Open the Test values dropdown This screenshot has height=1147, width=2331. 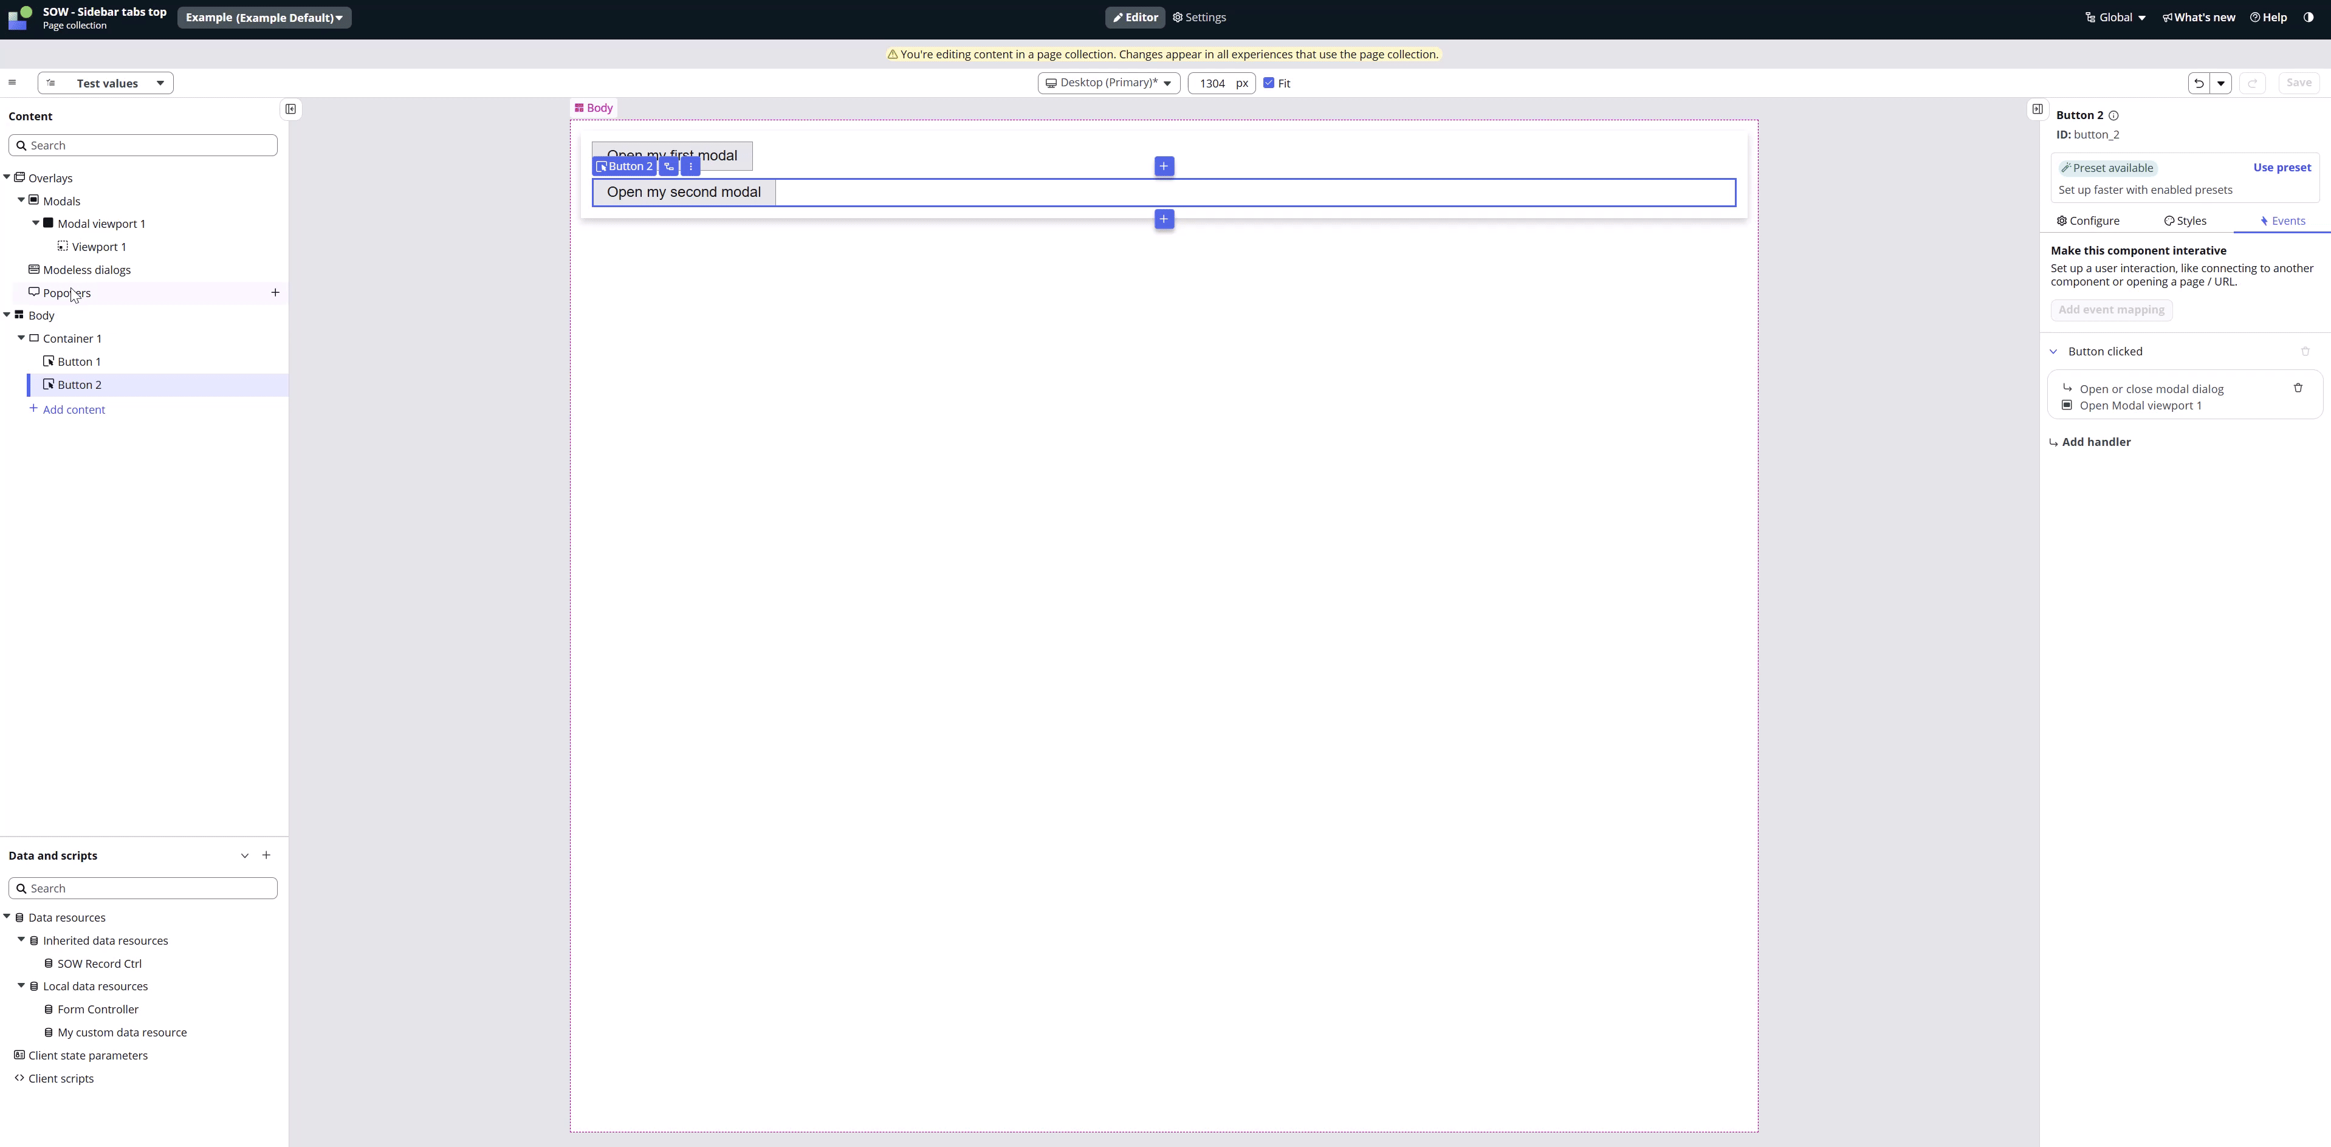pyautogui.click(x=106, y=83)
